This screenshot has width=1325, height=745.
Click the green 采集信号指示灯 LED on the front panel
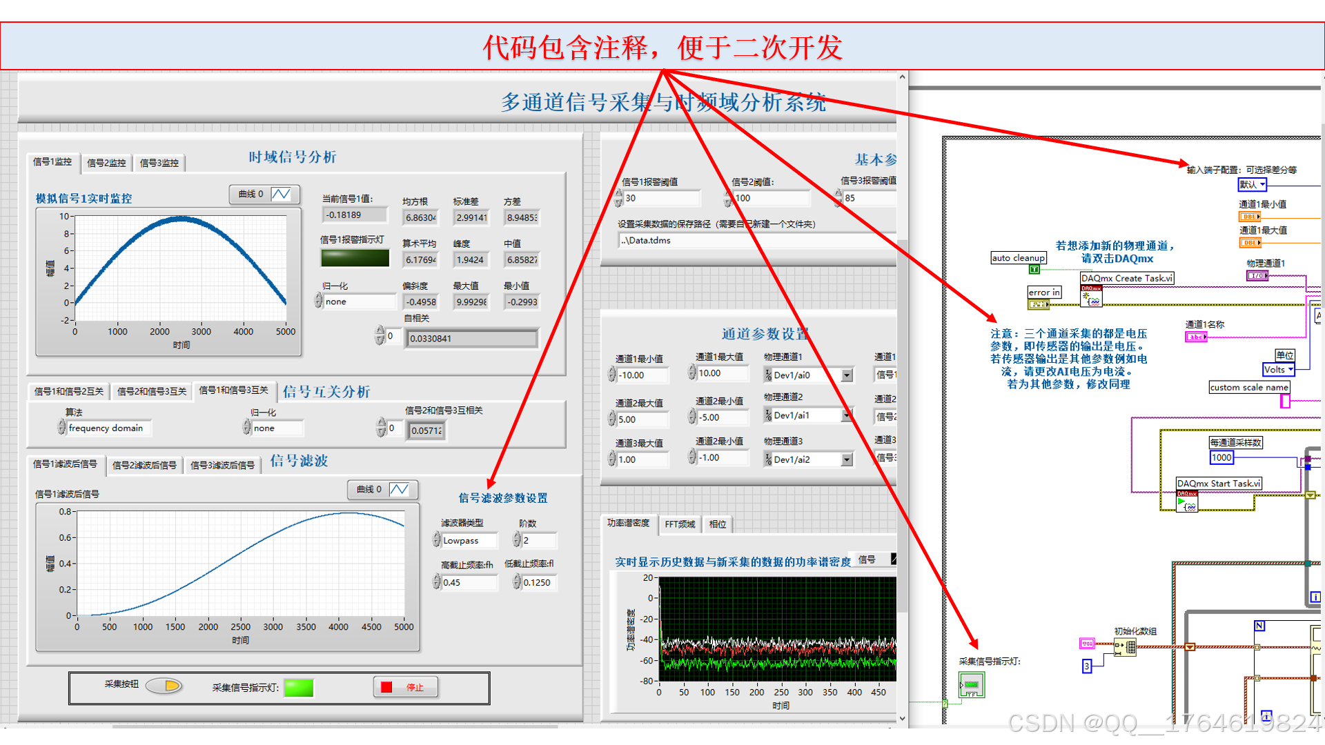(298, 688)
